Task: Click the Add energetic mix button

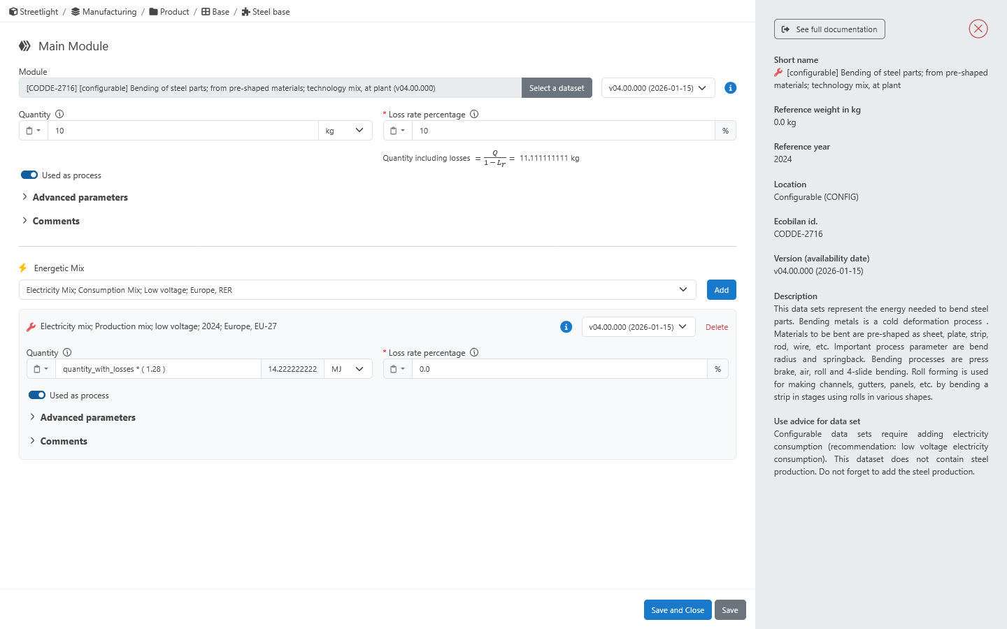Action: 721,290
